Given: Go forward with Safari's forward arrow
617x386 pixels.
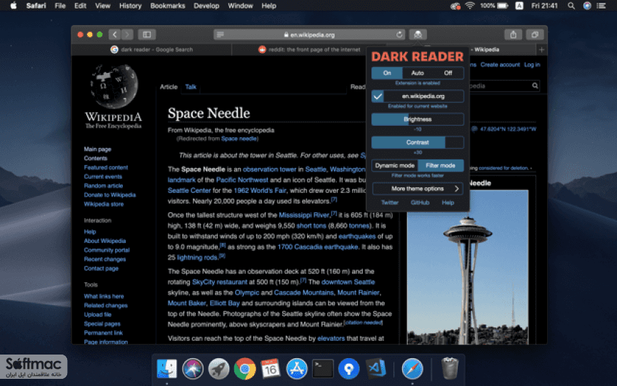Looking at the screenshot, I should 128,34.
